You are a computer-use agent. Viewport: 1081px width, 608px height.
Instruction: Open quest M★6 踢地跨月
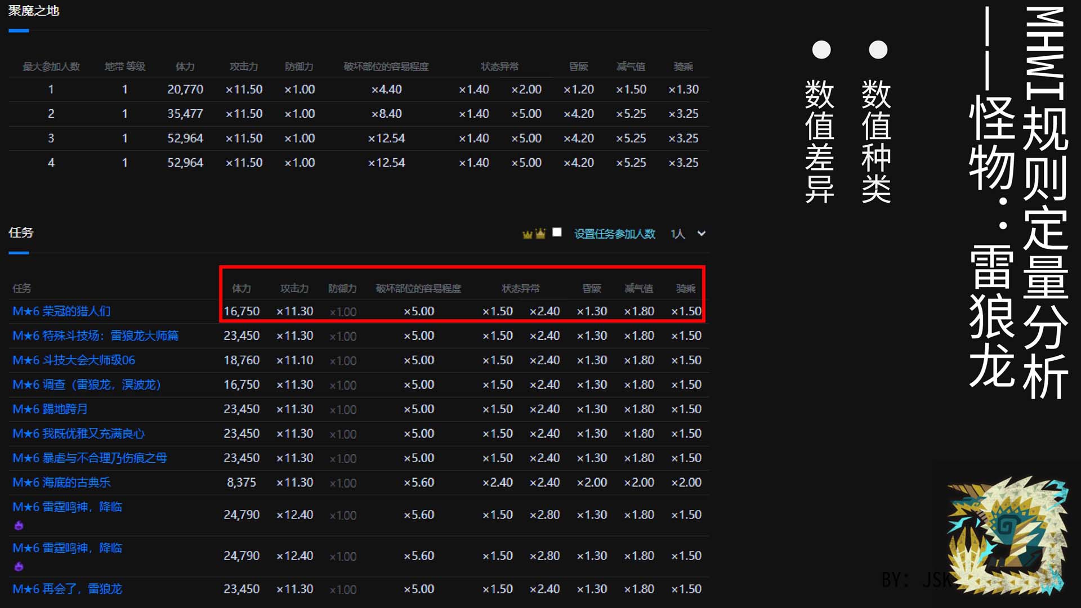coord(50,409)
